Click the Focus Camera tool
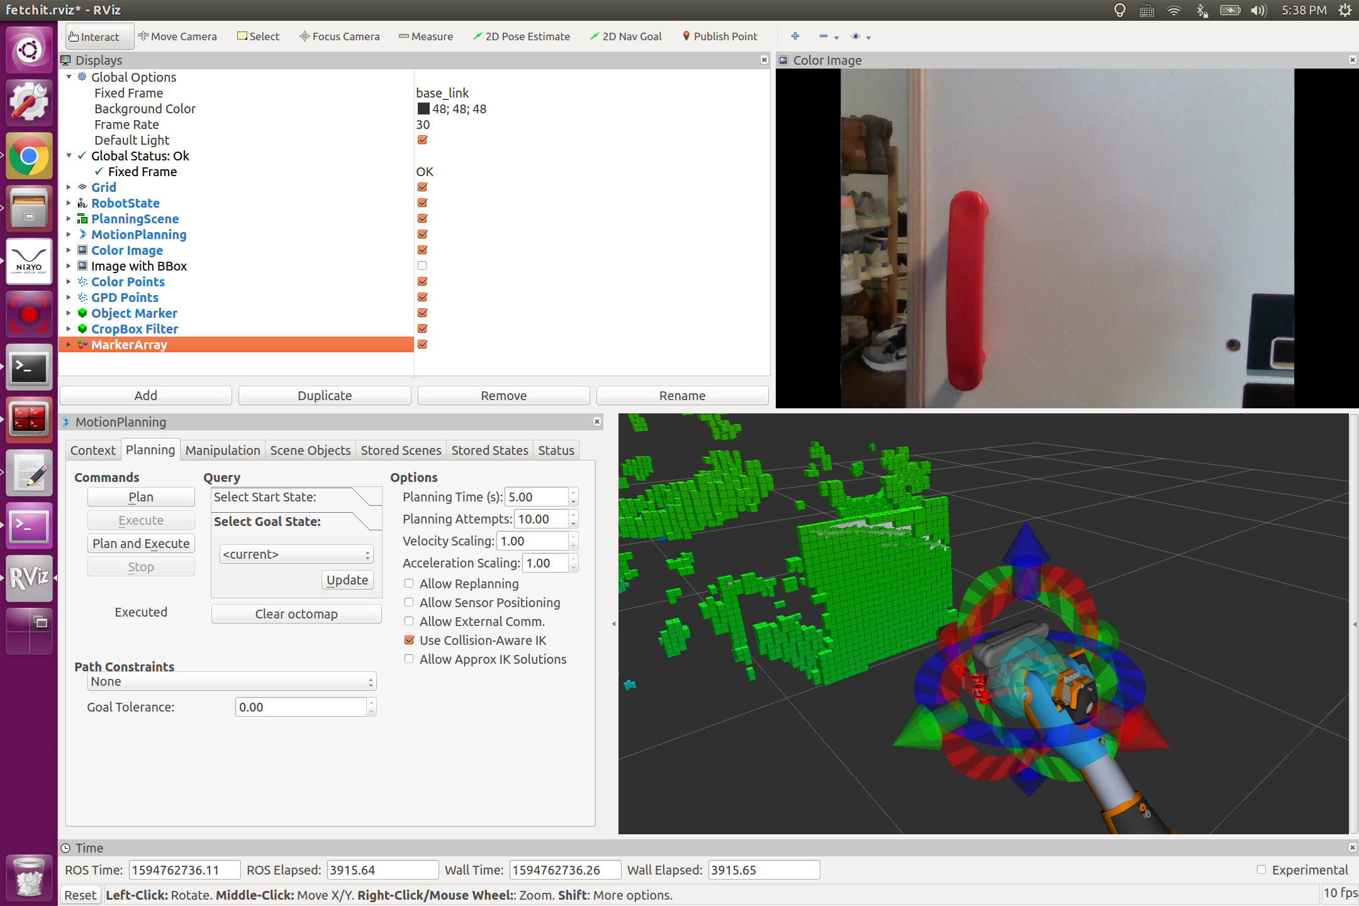This screenshot has width=1359, height=906. pyautogui.click(x=339, y=36)
